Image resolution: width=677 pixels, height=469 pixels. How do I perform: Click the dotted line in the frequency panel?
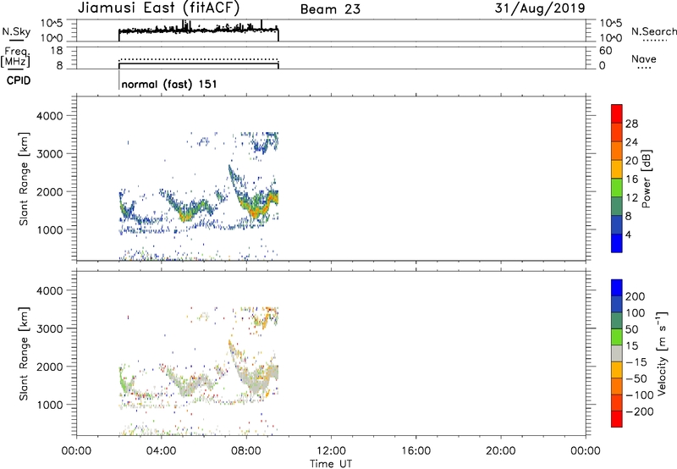coord(199,59)
